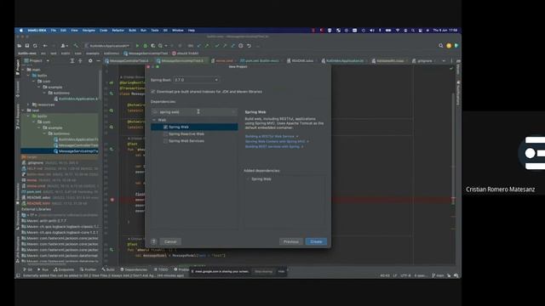Click the dependencies search input field
The image size is (545, 306).
(x=194, y=112)
